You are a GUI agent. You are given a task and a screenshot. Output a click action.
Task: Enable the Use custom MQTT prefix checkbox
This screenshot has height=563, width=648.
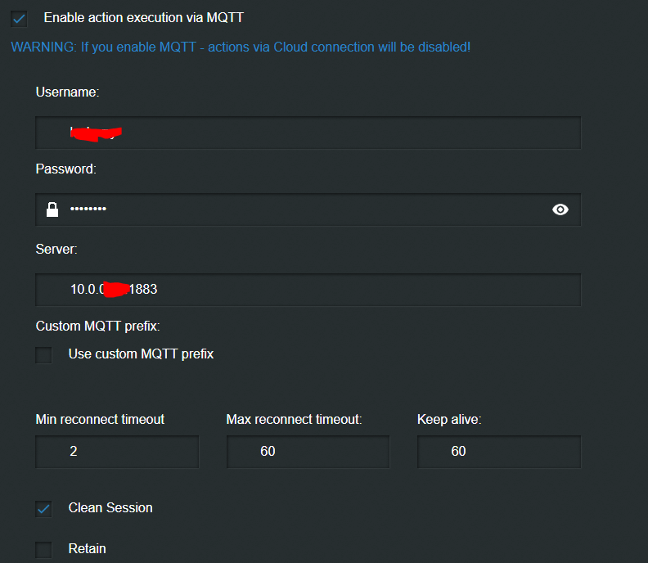pyautogui.click(x=44, y=355)
